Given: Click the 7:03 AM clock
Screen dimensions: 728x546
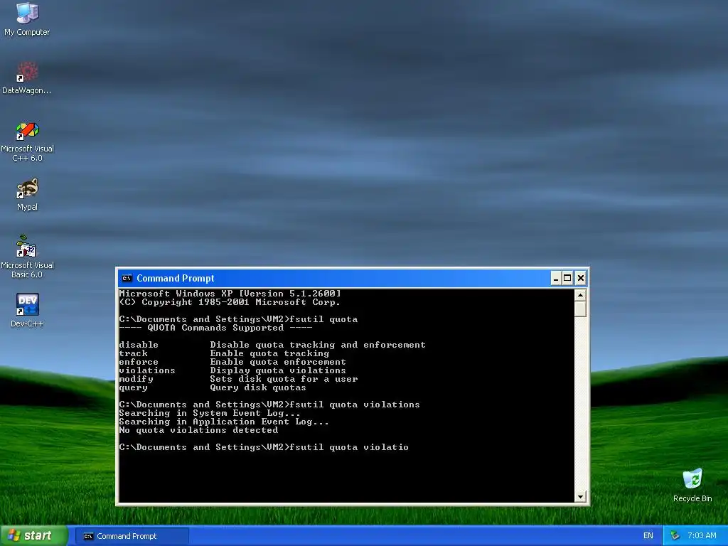Looking at the screenshot, I should [x=702, y=536].
